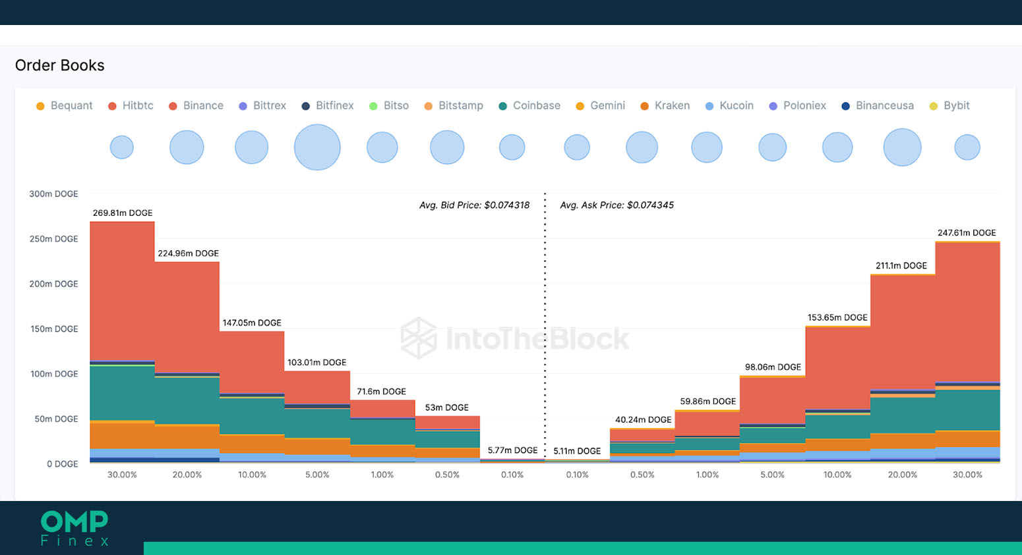Click the 250m DOGE axis label
Image resolution: width=1022 pixels, height=555 pixels.
tap(53, 238)
